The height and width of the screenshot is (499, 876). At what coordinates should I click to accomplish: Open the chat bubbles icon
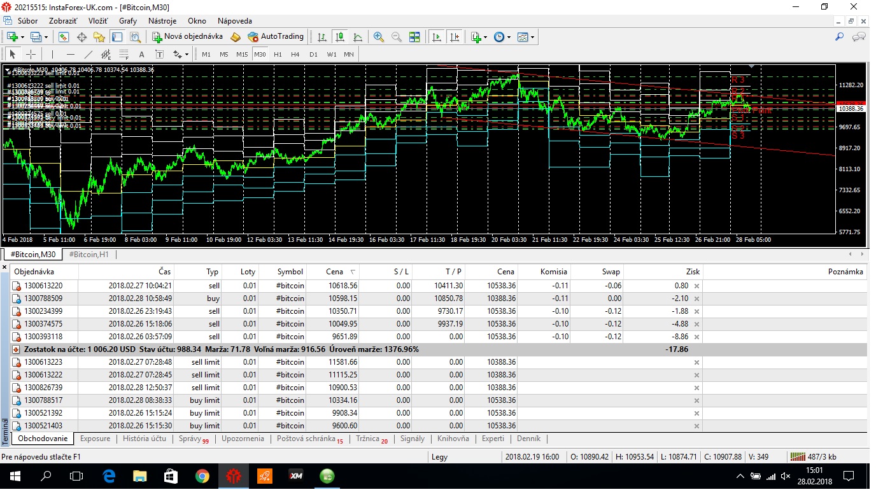click(859, 37)
